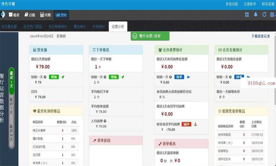Click the 餐厅运营:良好 status button
This screenshot has width=276, height=166.
[150, 36]
